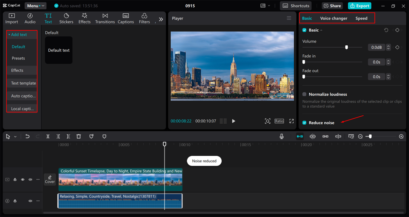
Task: Click the AI marker shield icon
Action: point(91,136)
